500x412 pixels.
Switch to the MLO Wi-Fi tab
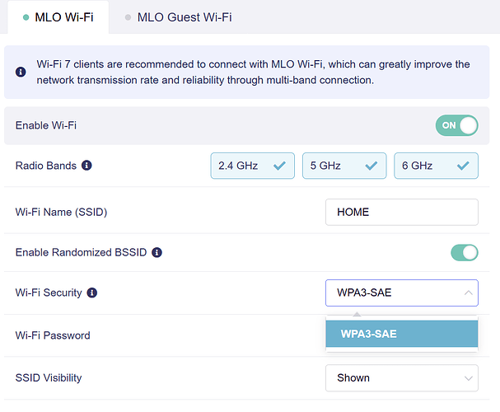click(57, 17)
